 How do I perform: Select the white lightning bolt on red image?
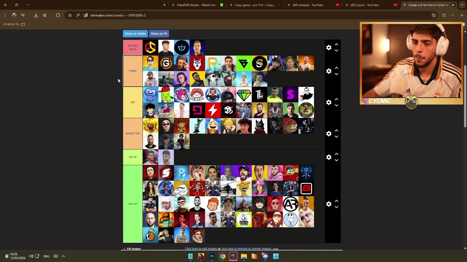[213, 110]
